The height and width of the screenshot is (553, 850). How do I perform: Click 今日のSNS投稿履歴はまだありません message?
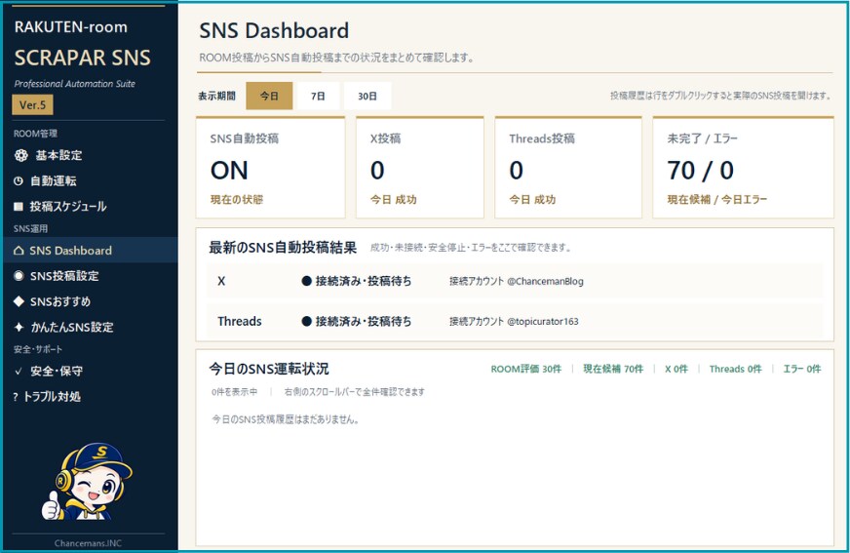[286, 419]
